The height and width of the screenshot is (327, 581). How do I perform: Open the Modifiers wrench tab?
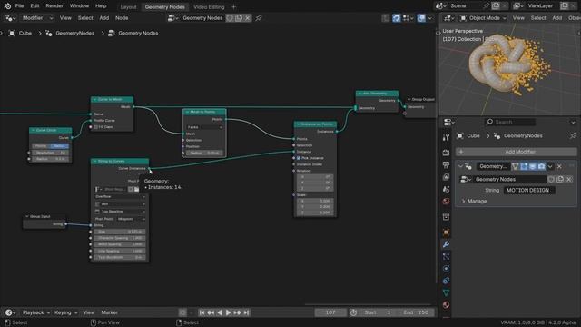446,244
